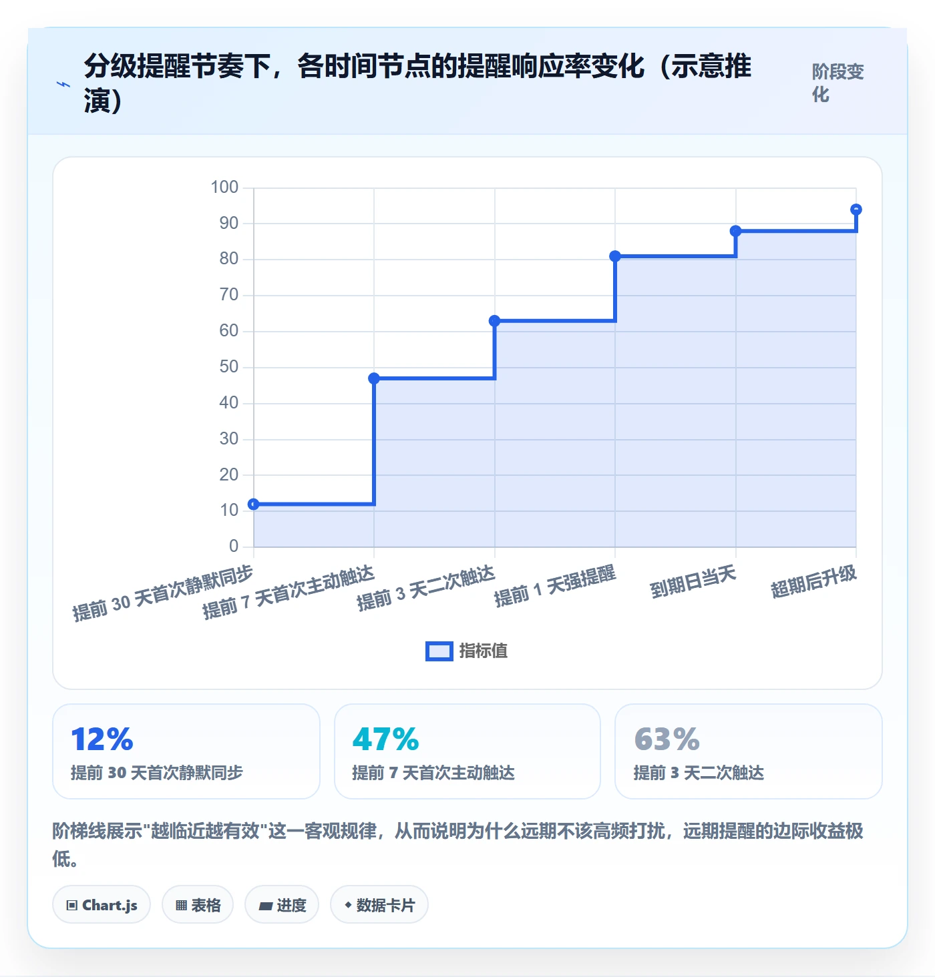Click y-axis value 50
Viewport: 935px width, 977px height.
[228, 367]
